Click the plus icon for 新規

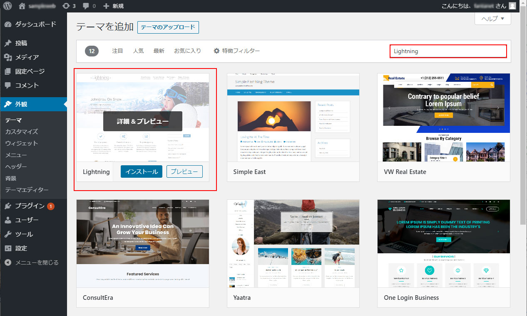(106, 6)
